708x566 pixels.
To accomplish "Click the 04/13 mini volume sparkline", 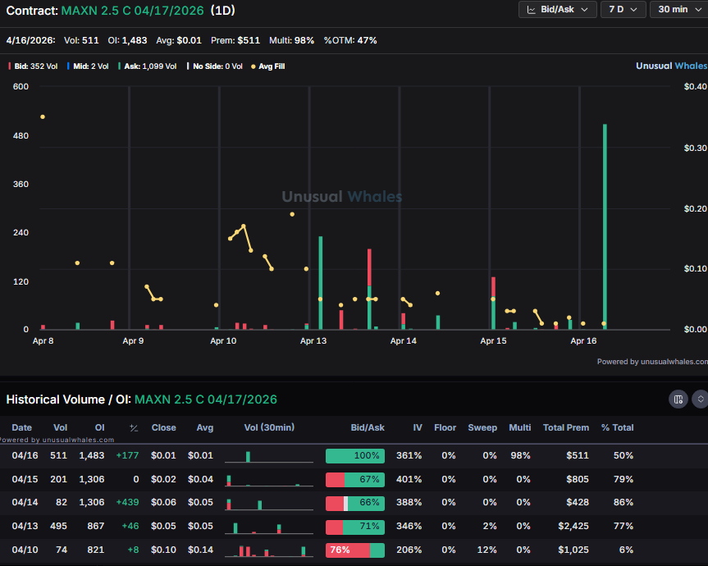I will 269,527.
